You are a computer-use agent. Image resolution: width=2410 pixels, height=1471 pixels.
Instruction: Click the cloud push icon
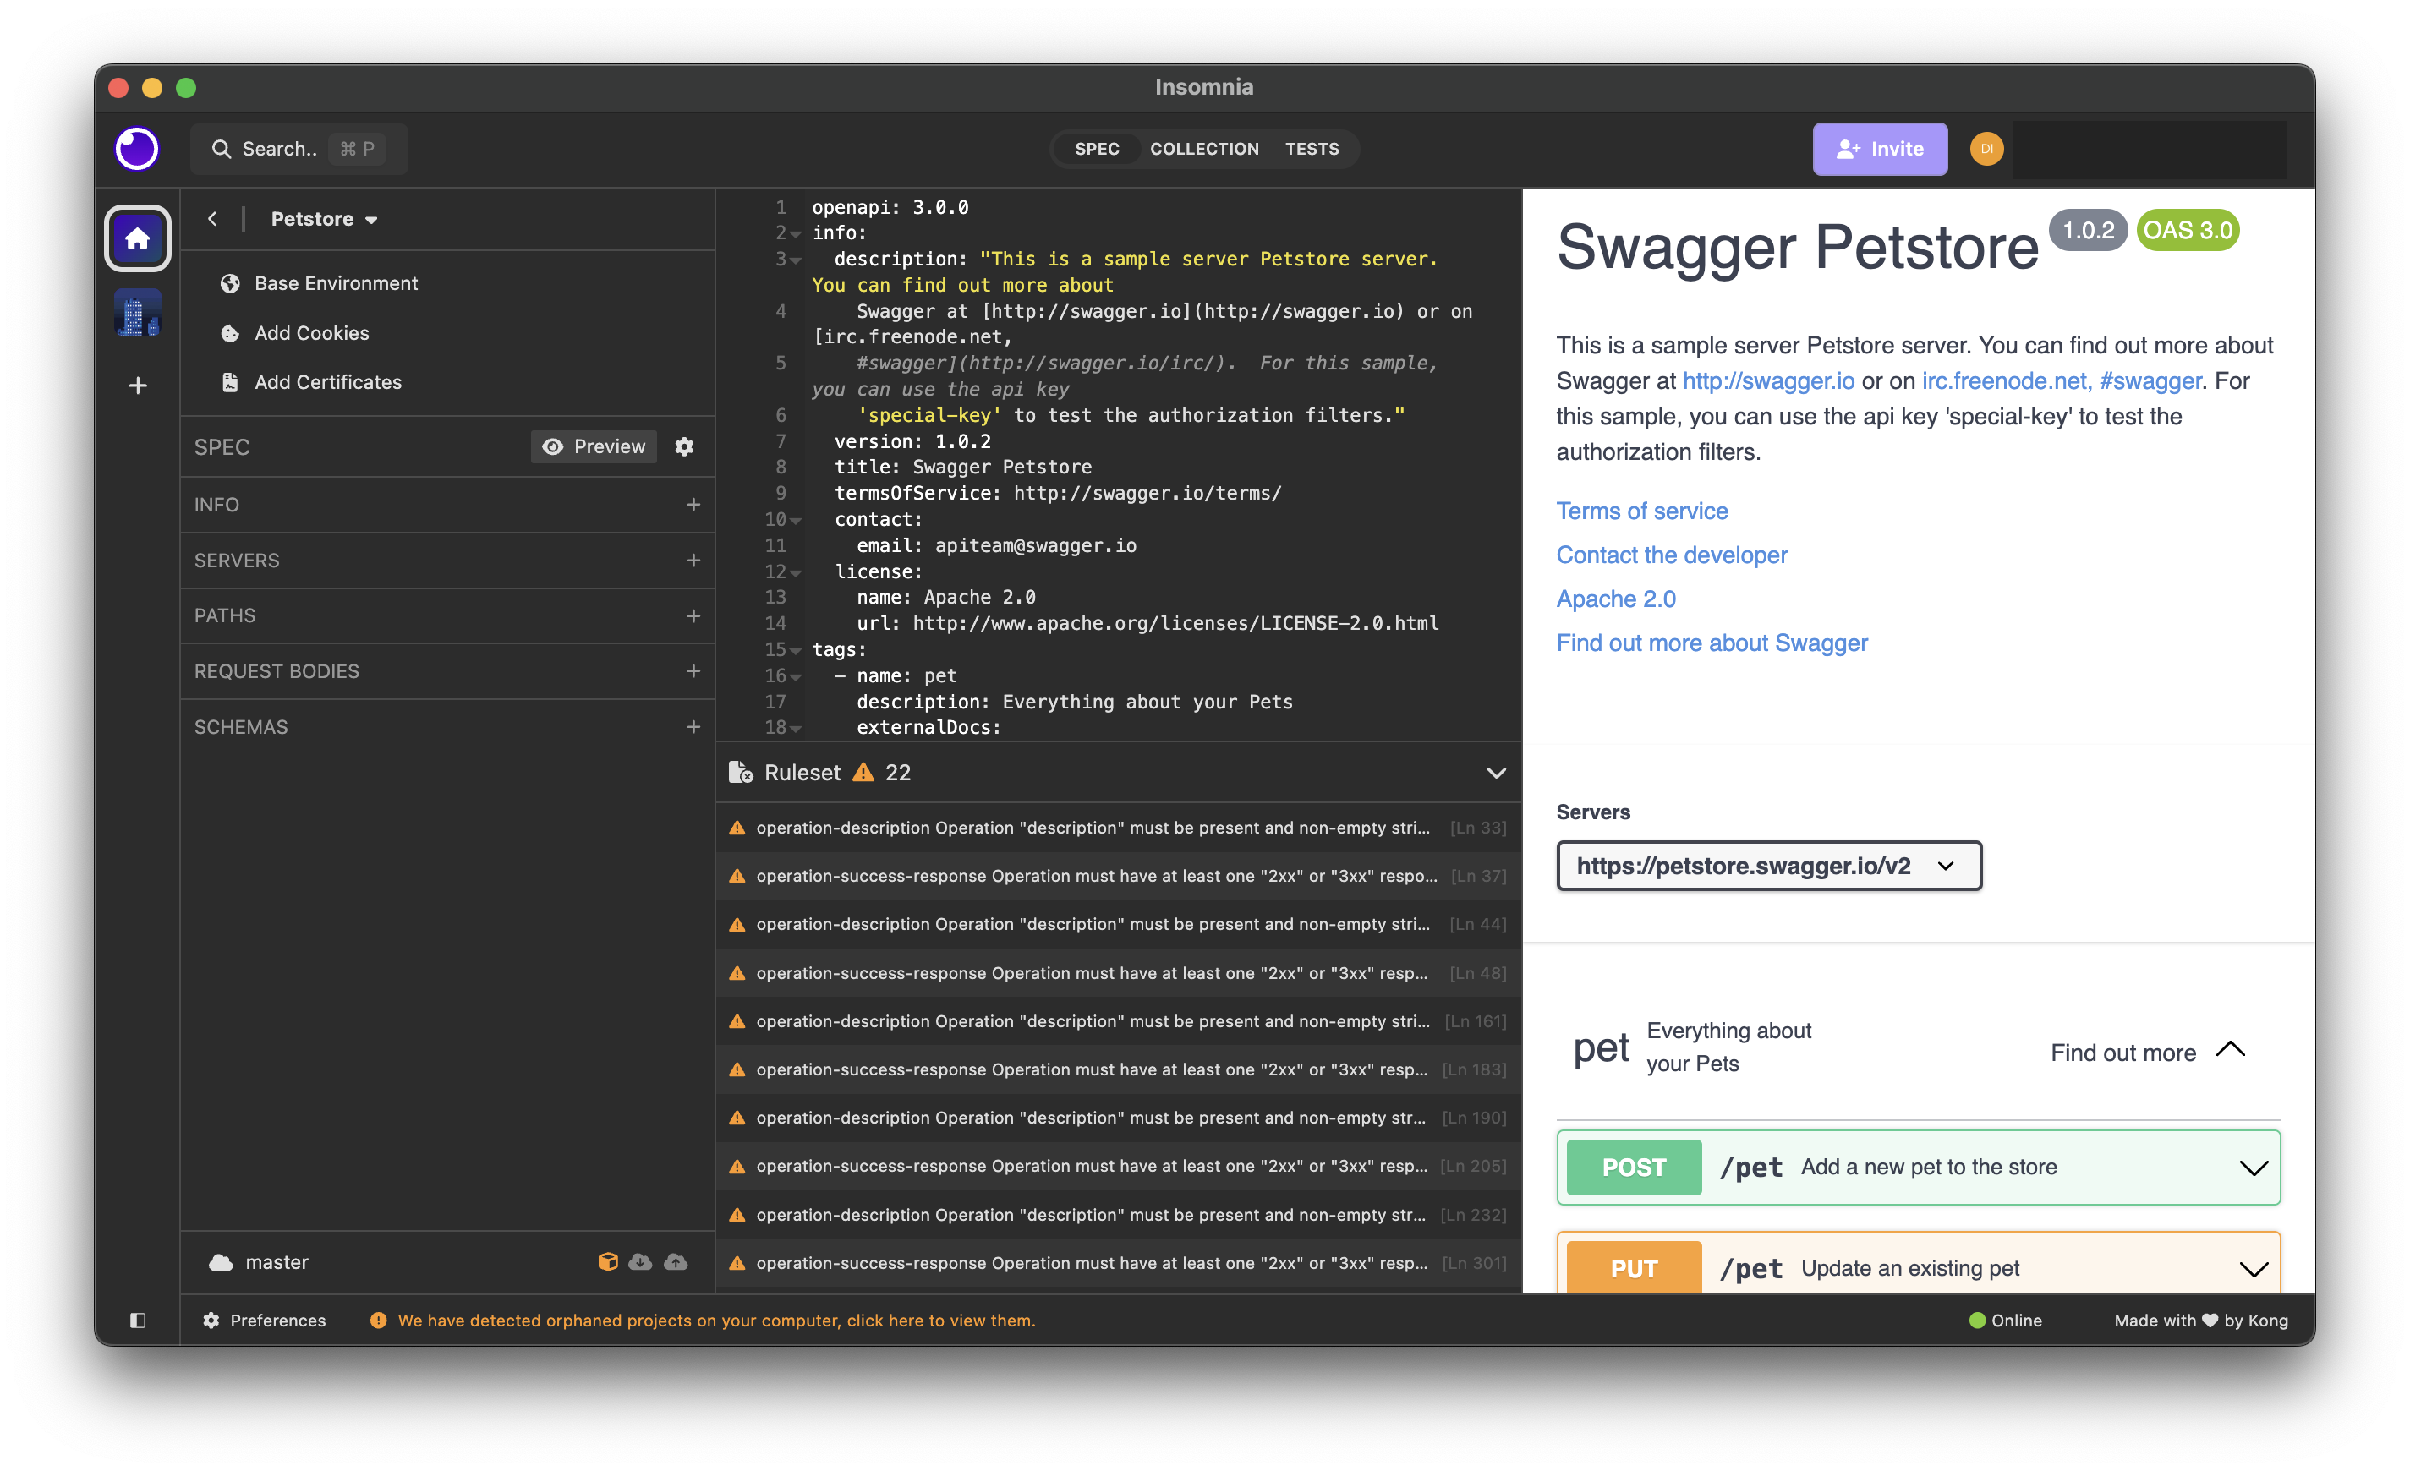[x=676, y=1261]
